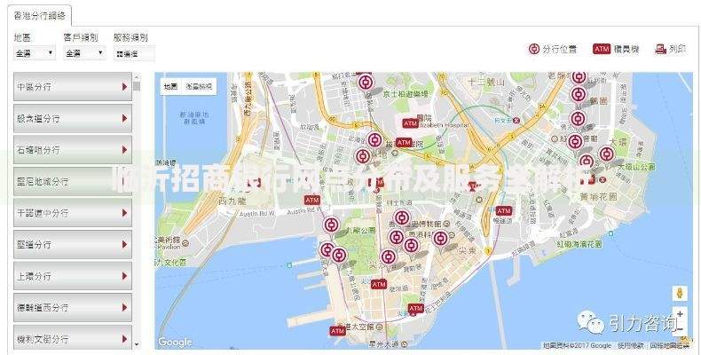701x355 pixels.
Task: Select the 堅尼地城分行 list row
Action: (73, 182)
